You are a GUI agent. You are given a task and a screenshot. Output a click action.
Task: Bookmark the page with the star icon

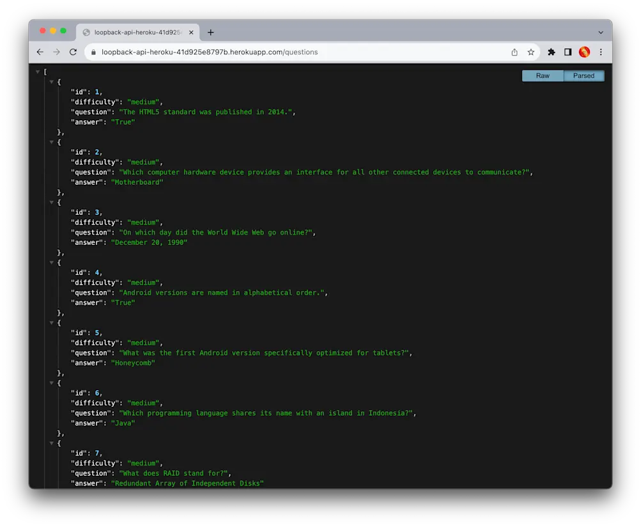[531, 52]
